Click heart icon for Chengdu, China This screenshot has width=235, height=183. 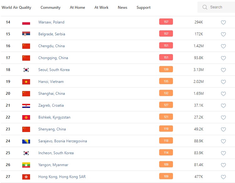[x=223, y=46]
